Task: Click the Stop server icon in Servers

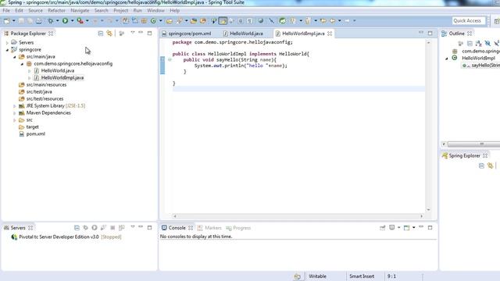Action: tap(112, 228)
